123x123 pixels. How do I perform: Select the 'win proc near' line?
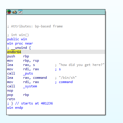point(20,43)
